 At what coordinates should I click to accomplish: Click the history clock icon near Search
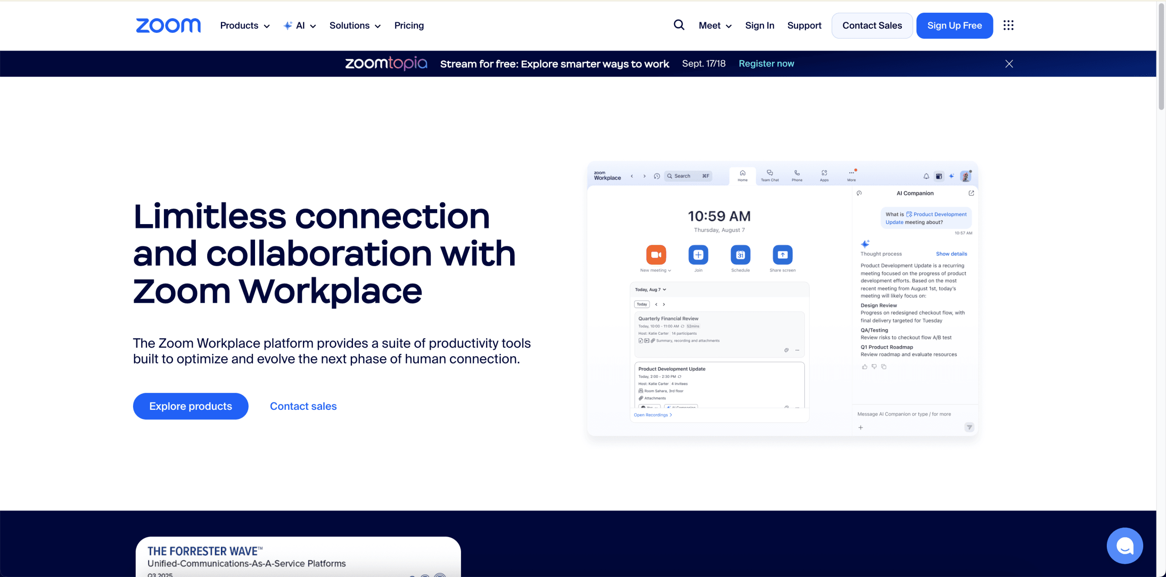click(657, 176)
